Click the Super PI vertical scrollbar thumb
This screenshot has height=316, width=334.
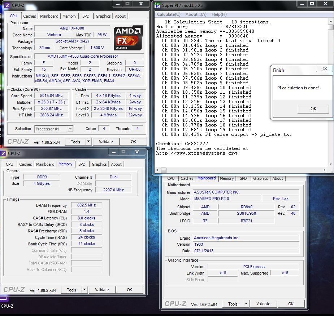(x=331, y=27)
